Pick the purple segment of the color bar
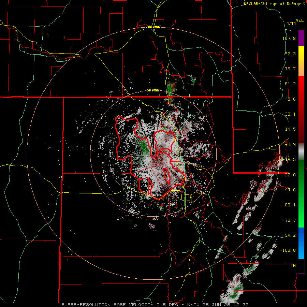This screenshot has height=307, width=307. point(301,38)
